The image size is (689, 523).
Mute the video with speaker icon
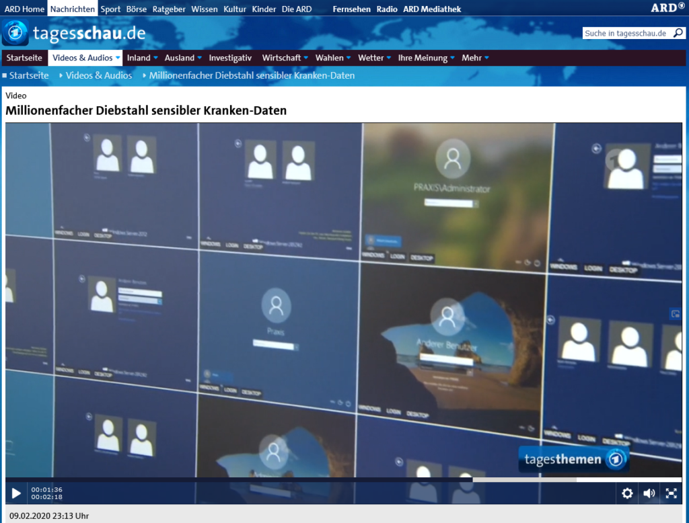coord(649,493)
